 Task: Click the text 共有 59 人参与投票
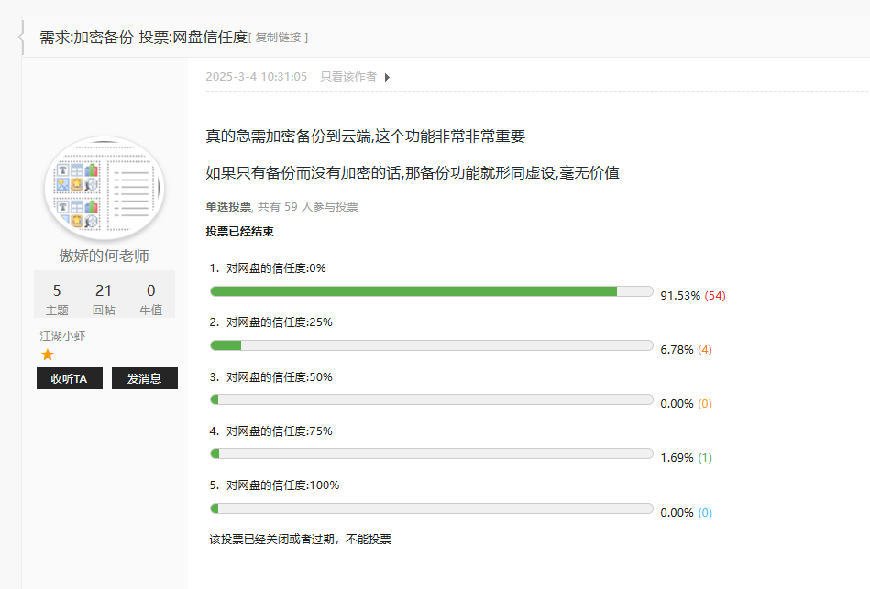click(307, 207)
